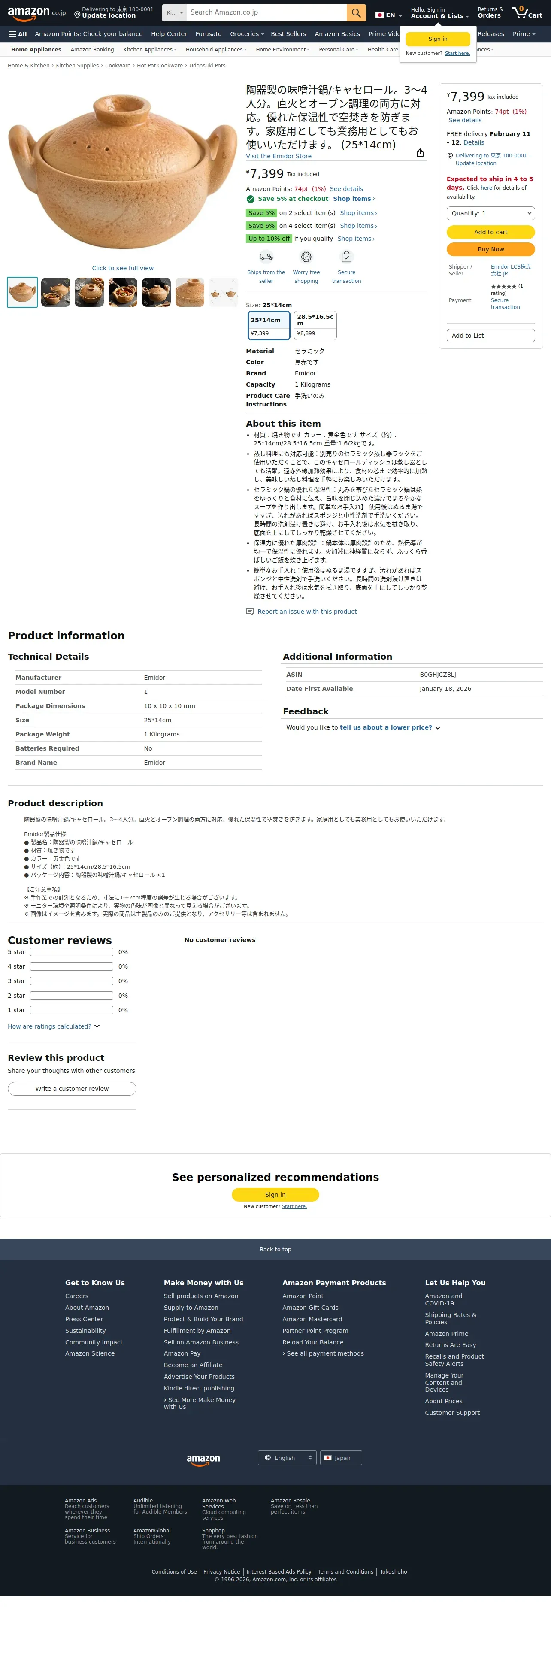Expand Kitchen Appliances submenu
This screenshot has width=551, height=1653.
click(149, 49)
